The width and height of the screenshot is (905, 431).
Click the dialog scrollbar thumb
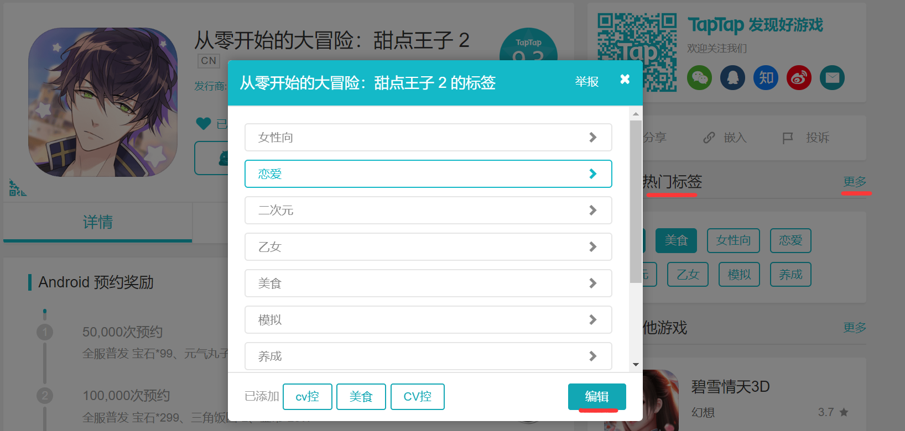pyautogui.click(x=636, y=202)
